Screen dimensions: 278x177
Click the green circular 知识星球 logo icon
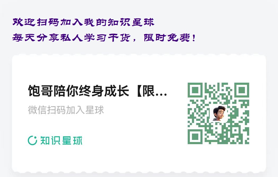pyautogui.click(x=33, y=140)
